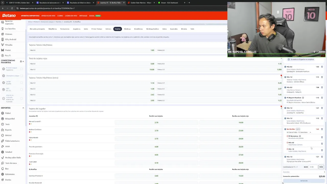
Task: Toggle the Atalanta Más 1.5 tarjetas selection radio
Action: [285, 77]
